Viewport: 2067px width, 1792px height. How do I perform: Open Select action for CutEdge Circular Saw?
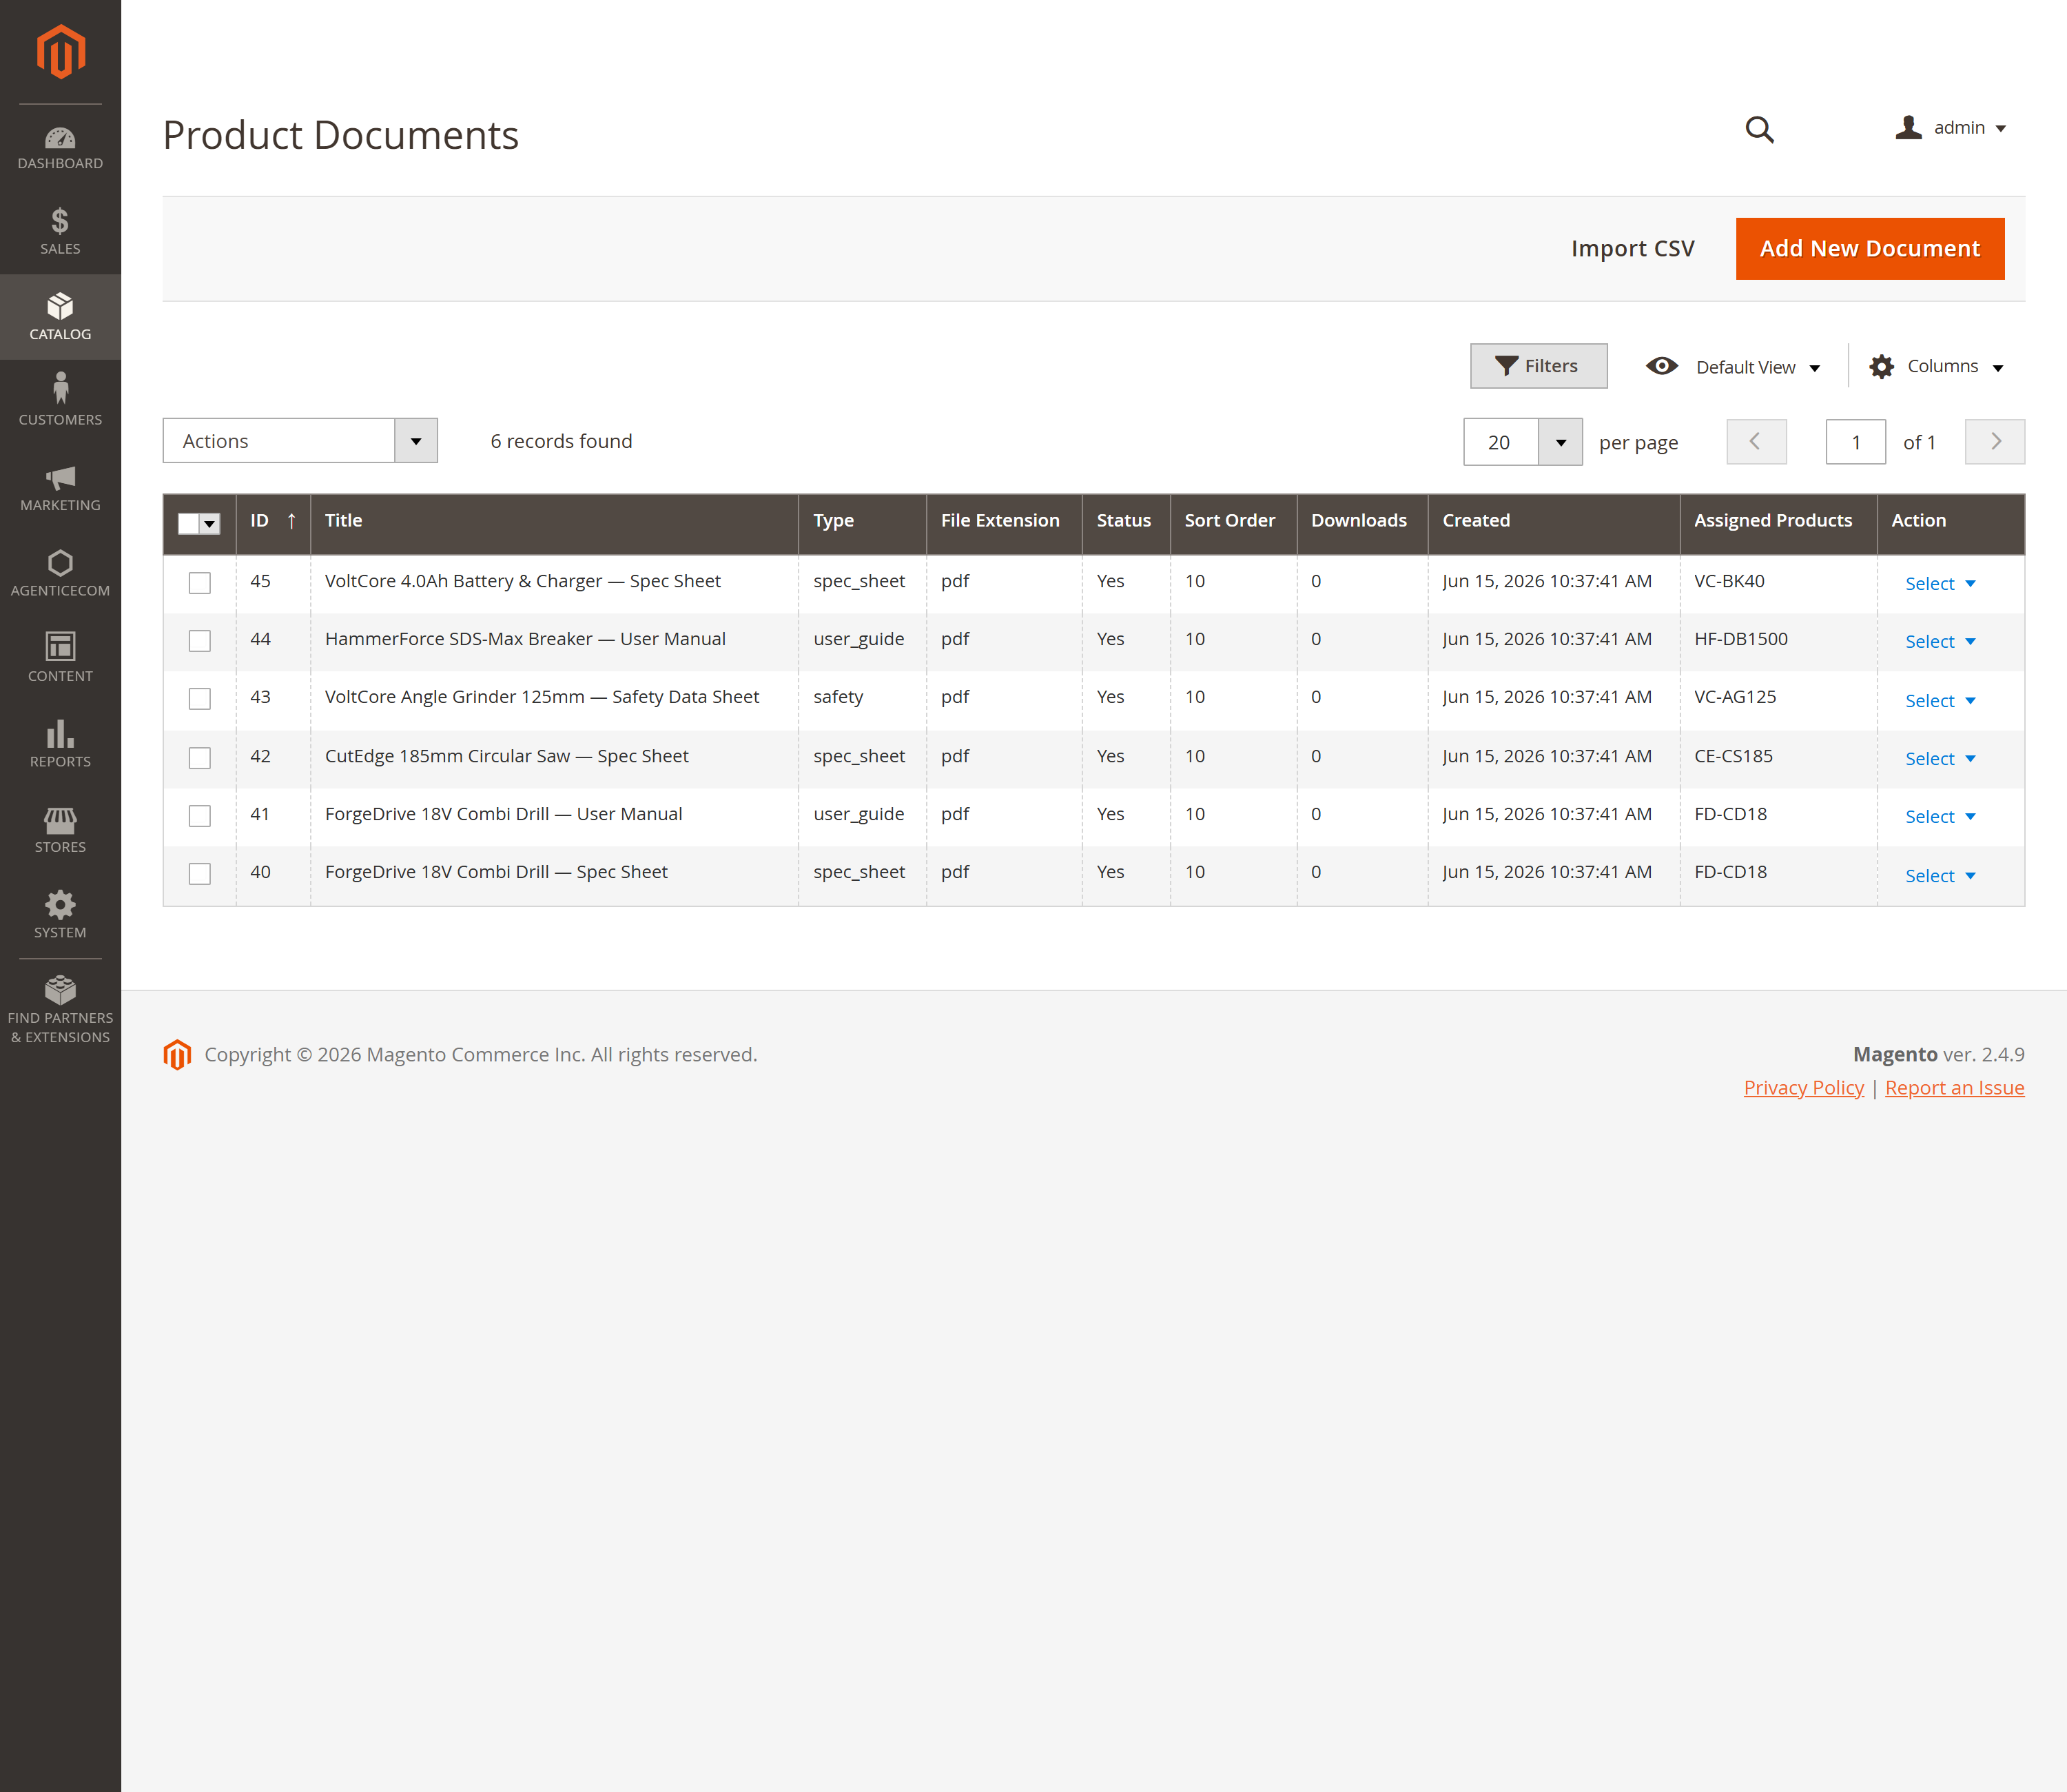1940,759
